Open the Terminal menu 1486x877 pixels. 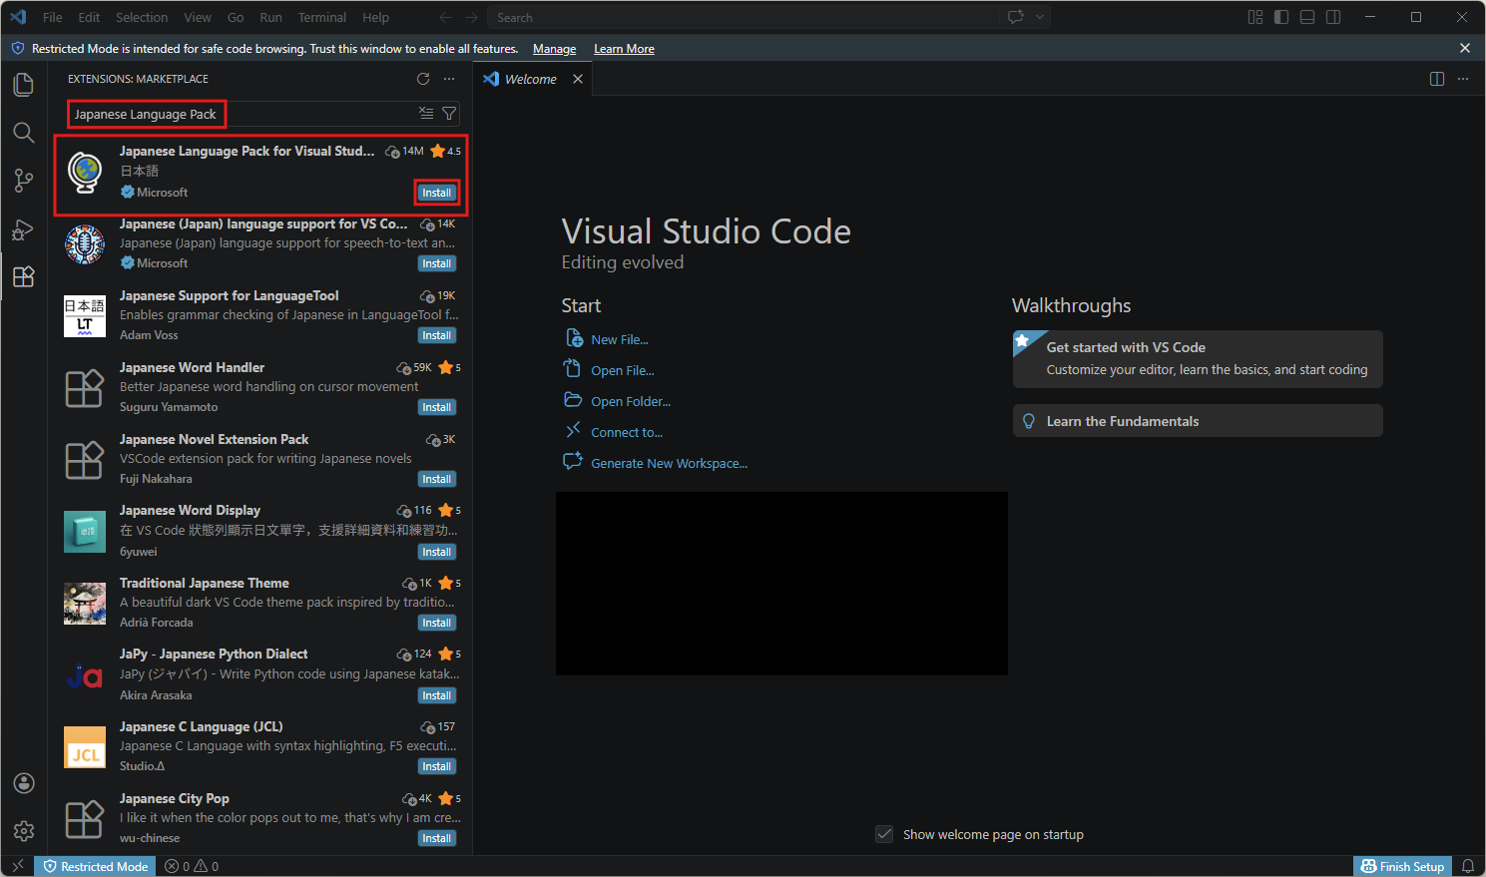click(321, 17)
